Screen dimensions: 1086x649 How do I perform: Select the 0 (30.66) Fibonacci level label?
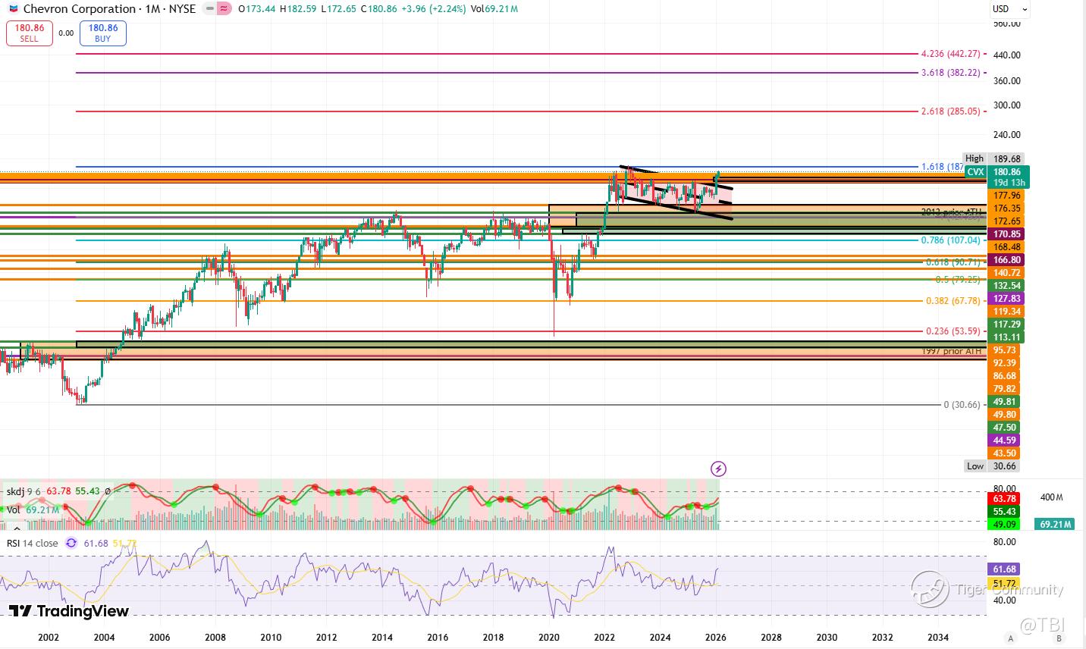click(x=962, y=405)
